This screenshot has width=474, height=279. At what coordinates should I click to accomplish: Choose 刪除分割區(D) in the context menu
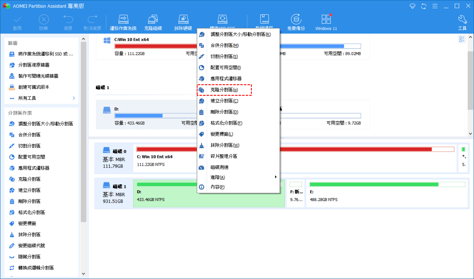(238, 112)
